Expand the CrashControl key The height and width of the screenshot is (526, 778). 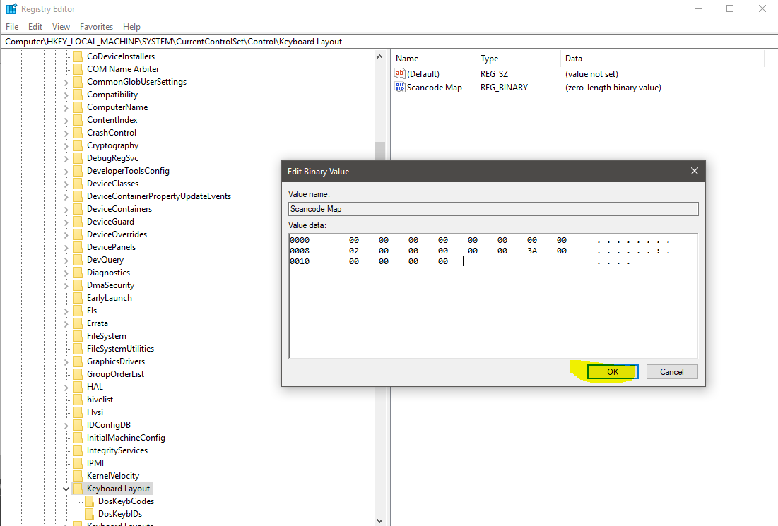point(66,132)
